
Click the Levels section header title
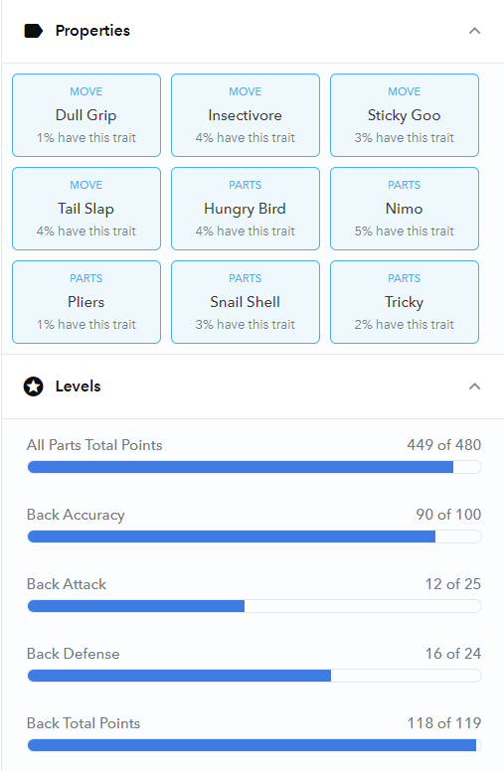(78, 386)
